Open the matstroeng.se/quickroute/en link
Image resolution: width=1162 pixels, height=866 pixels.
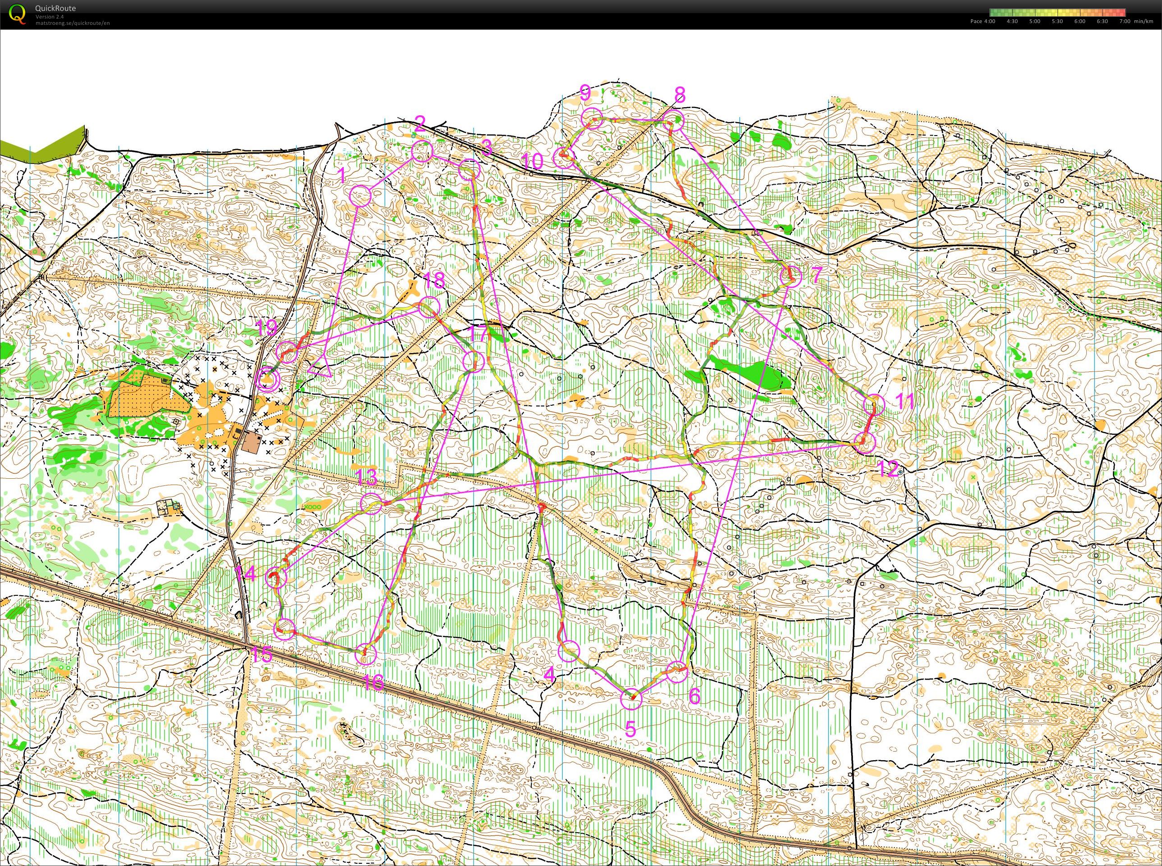point(73,23)
